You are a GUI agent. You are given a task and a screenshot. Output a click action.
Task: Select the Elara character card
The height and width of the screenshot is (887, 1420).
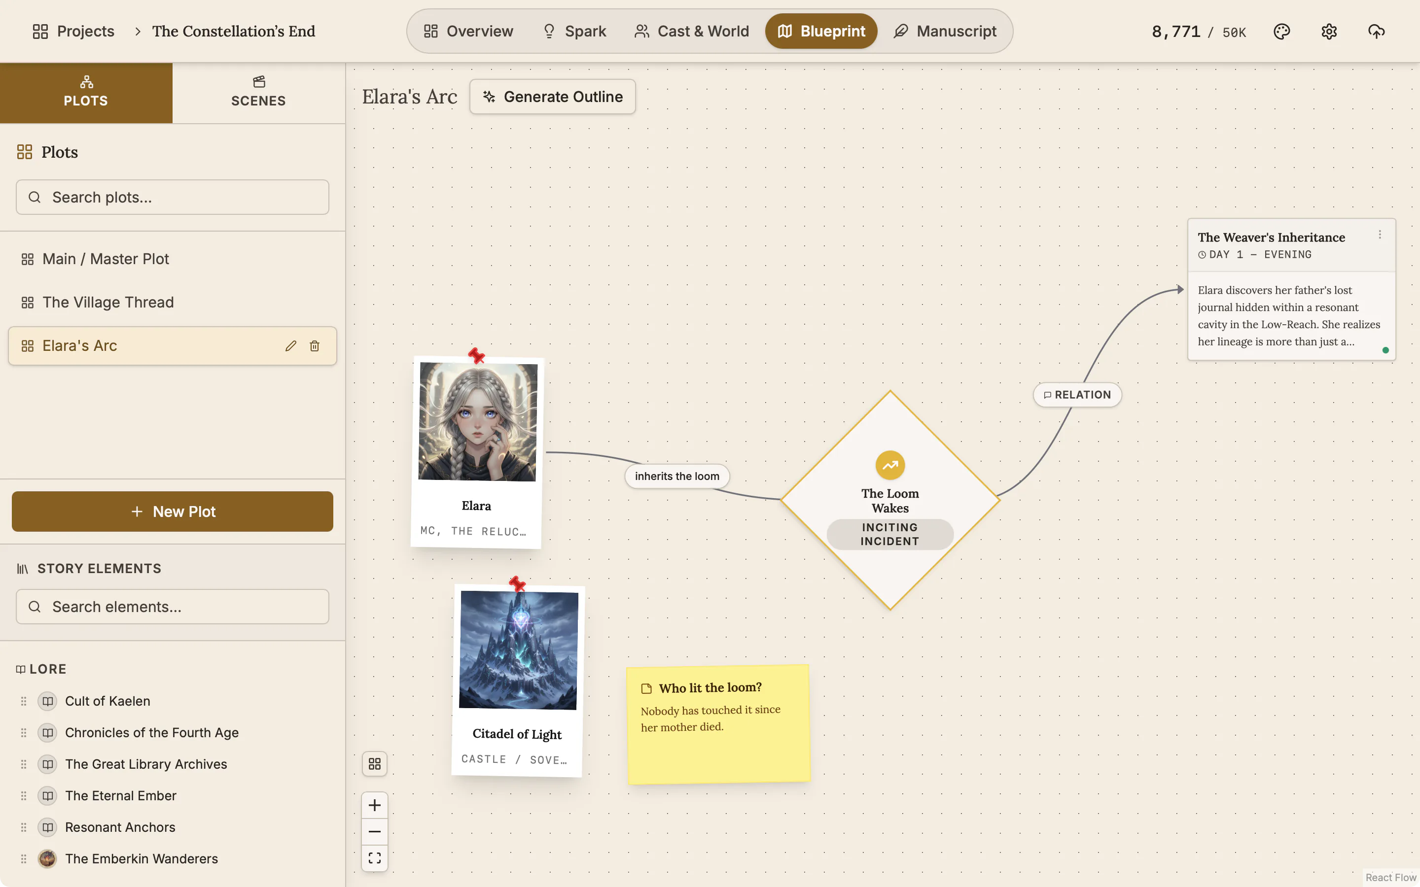[477, 452]
